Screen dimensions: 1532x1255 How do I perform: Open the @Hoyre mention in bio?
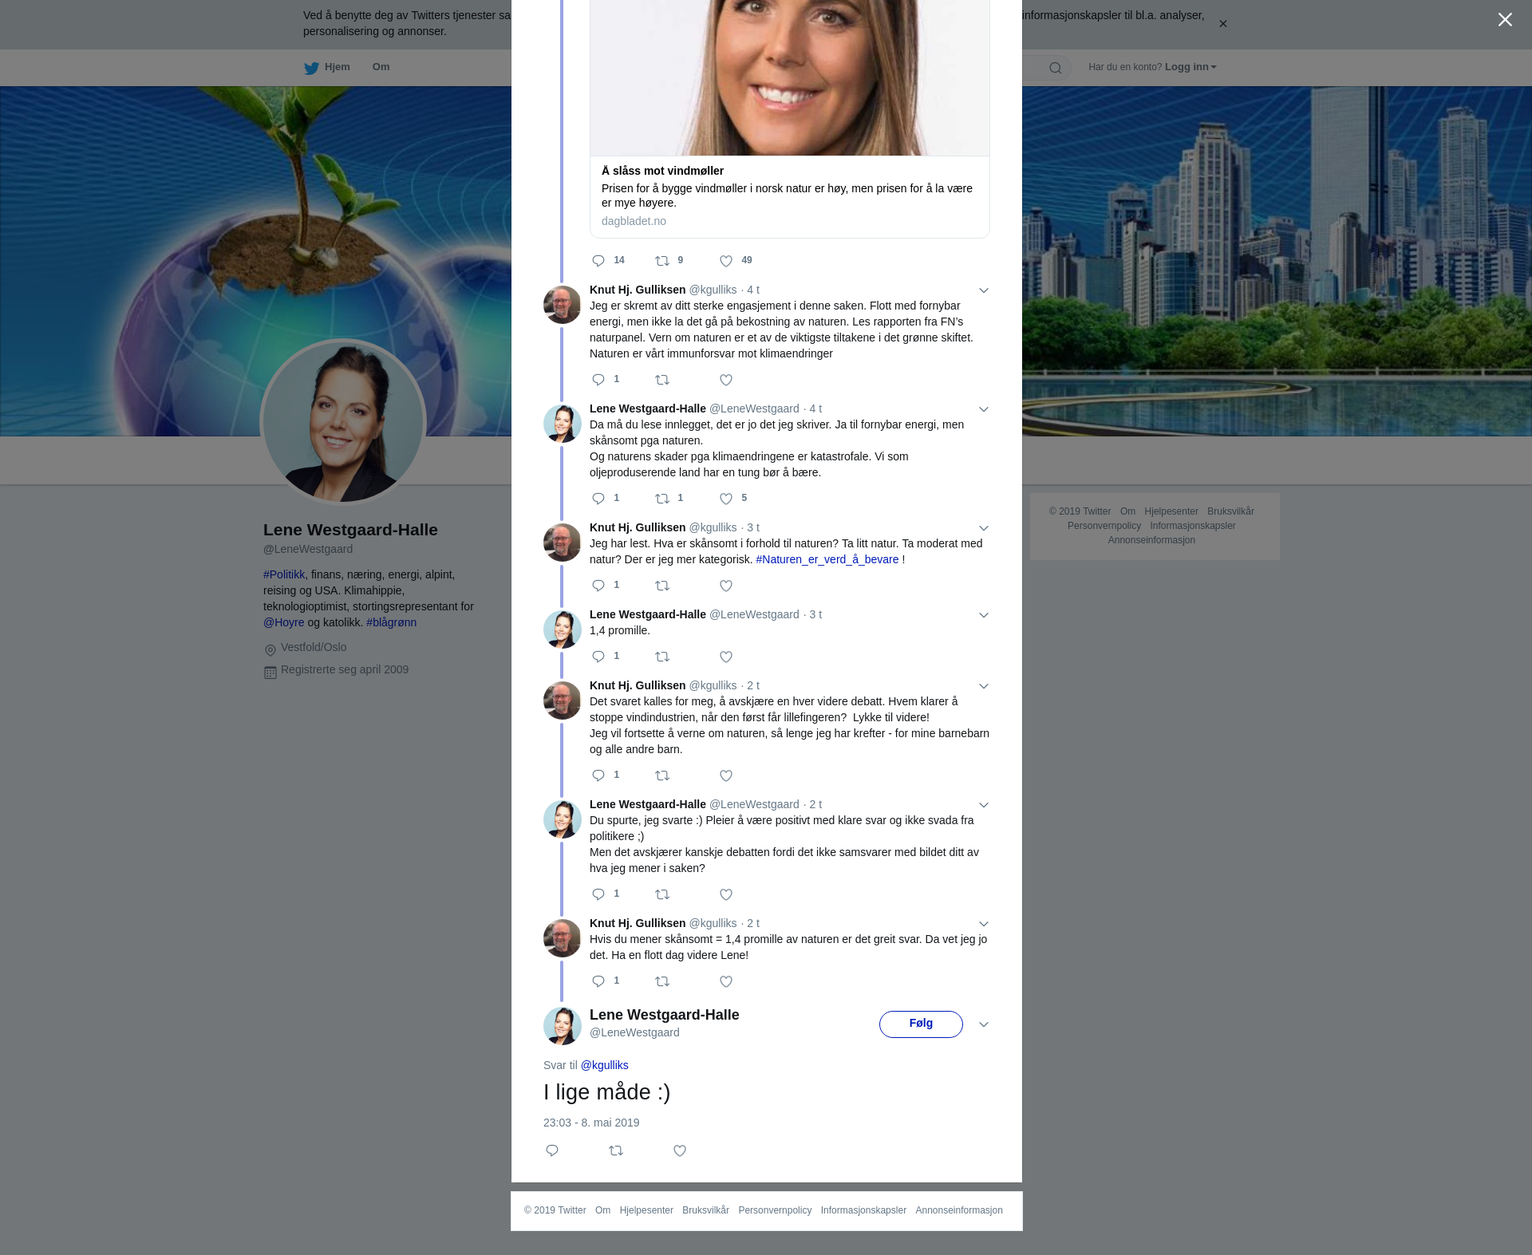[284, 622]
